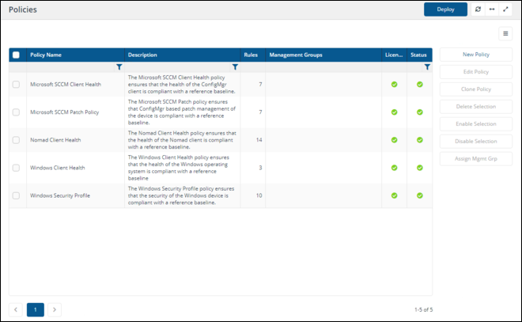Image resolution: width=522 pixels, height=322 pixels.
Task: Go to the previous page using the left chevron
Action: pyautogui.click(x=17, y=309)
